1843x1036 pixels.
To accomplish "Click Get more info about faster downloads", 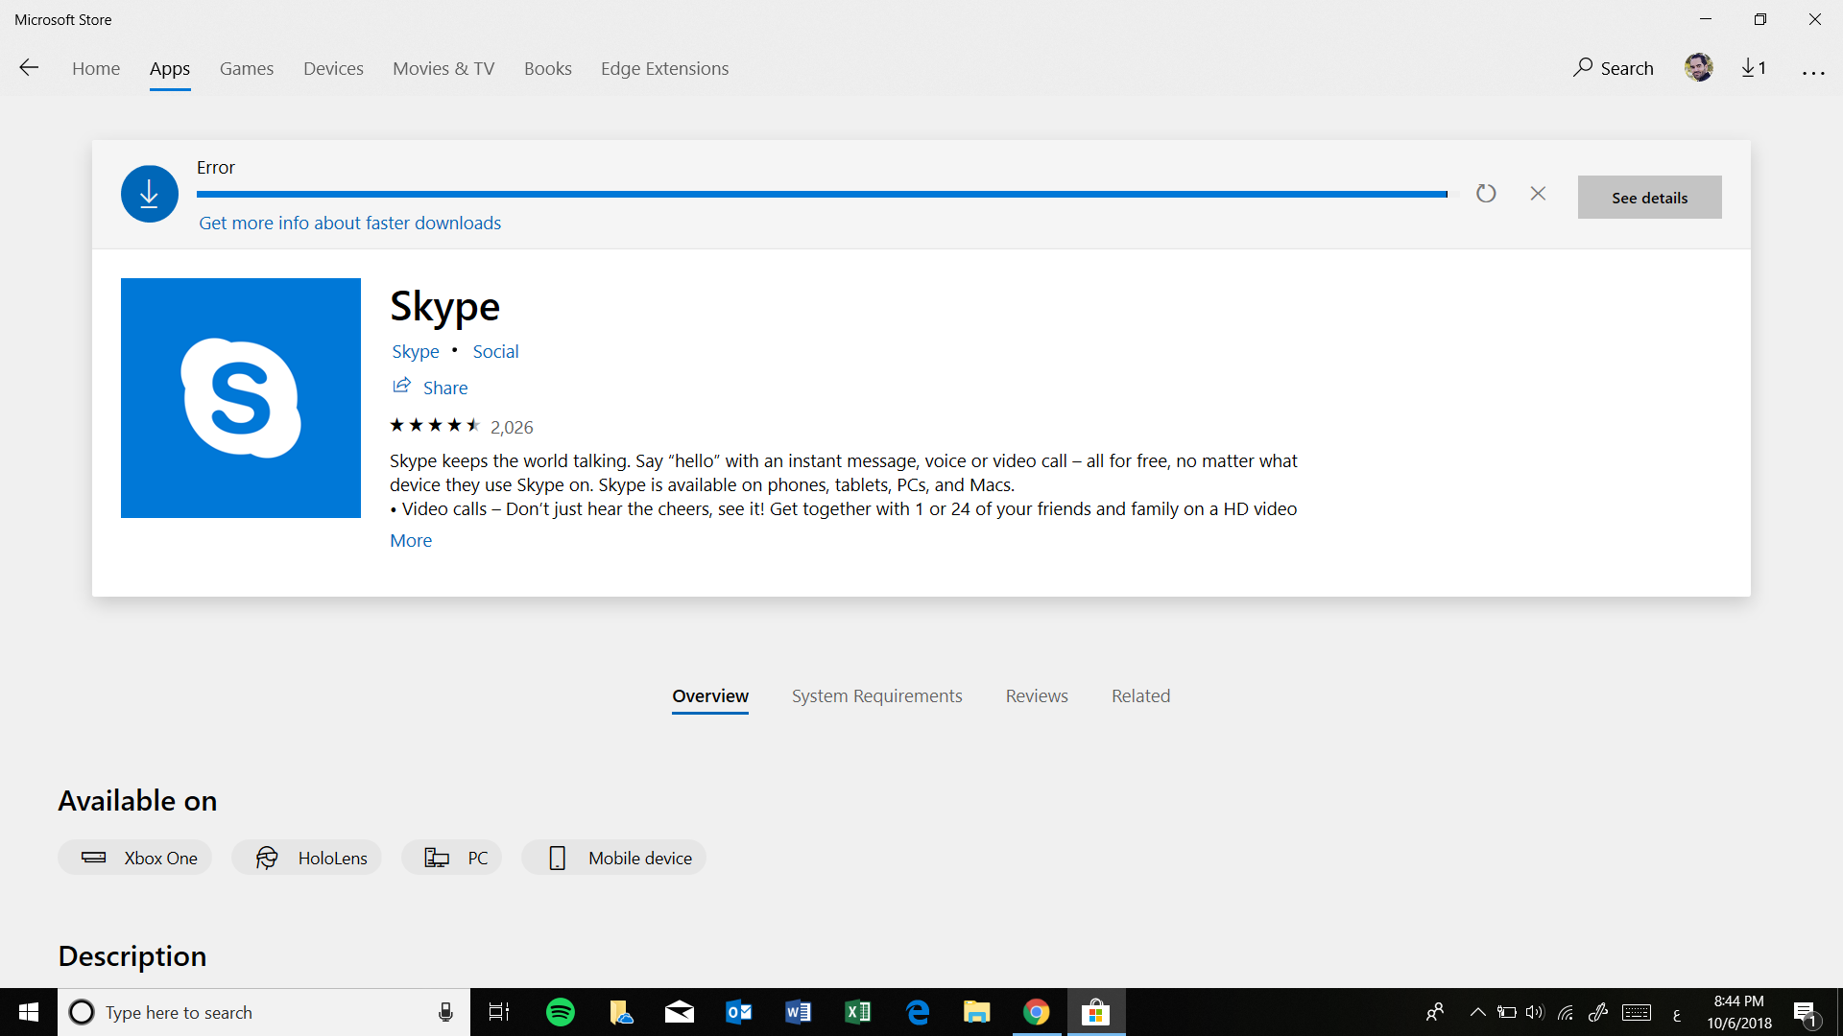I will coord(349,223).
